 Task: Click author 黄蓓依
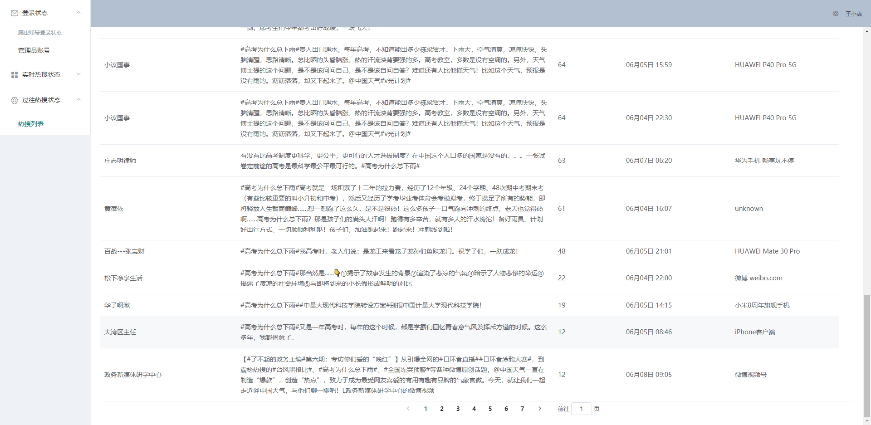pyautogui.click(x=114, y=209)
